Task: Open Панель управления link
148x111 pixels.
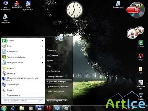Action: point(59,76)
